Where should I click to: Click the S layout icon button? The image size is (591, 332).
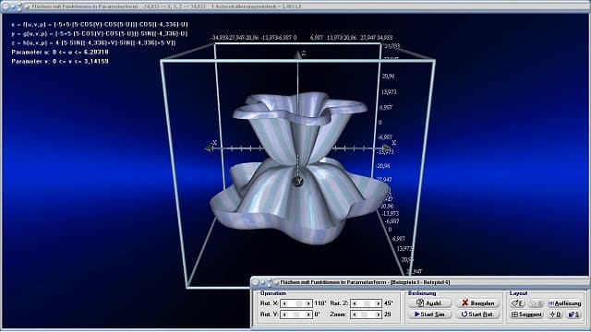[x=573, y=314]
